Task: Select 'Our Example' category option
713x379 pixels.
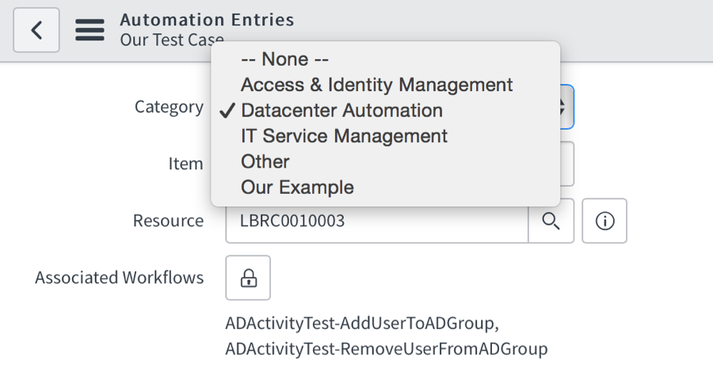Action: [x=297, y=188]
